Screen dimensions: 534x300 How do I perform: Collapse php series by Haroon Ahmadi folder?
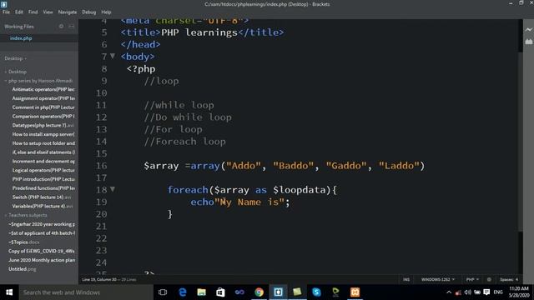pyautogui.click(x=39, y=81)
